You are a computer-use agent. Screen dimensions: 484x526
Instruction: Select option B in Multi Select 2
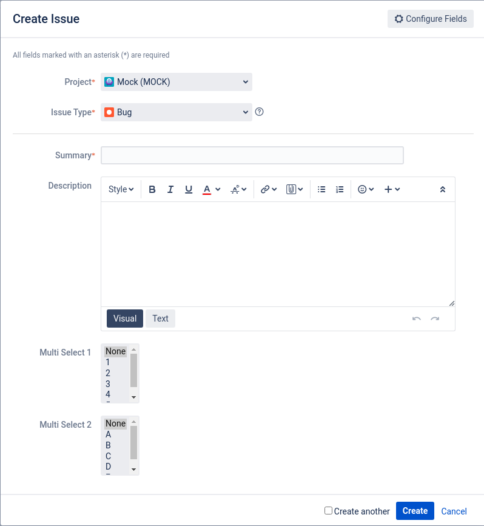116,445
